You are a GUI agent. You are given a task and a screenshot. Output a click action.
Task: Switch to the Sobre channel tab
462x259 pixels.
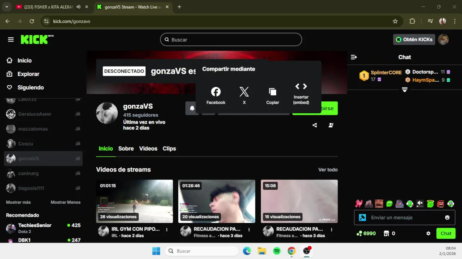(x=126, y=149)
